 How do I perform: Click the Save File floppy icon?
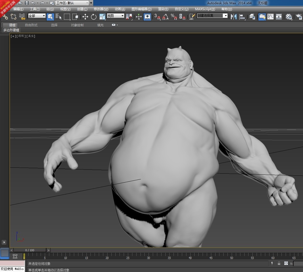[x=27, y=3]
